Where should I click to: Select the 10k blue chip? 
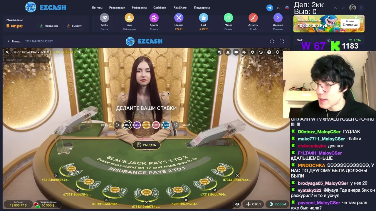(x=166, y=125)
